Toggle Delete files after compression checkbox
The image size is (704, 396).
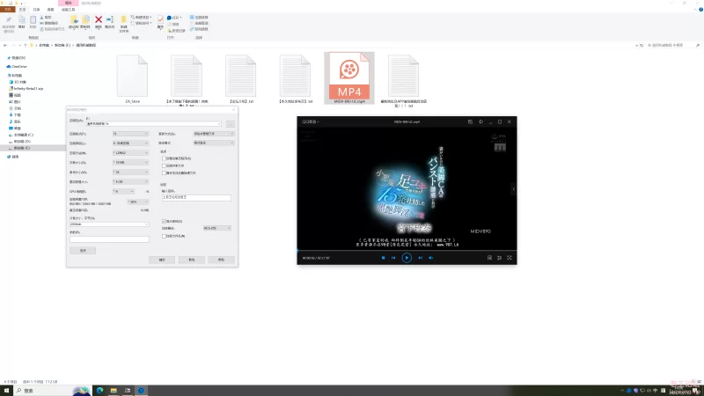point(164,172)
